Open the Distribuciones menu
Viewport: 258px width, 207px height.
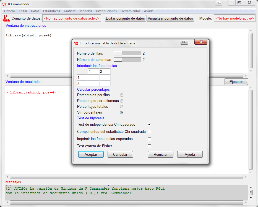point(106,11)
